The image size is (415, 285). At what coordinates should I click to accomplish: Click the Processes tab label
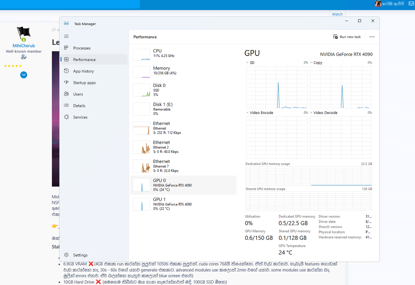pyautogui.click(x=82, y=48)
